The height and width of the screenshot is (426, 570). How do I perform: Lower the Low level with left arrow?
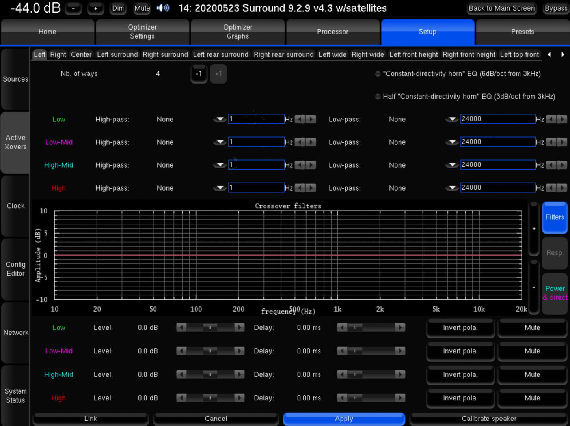(x=181, y=327)
